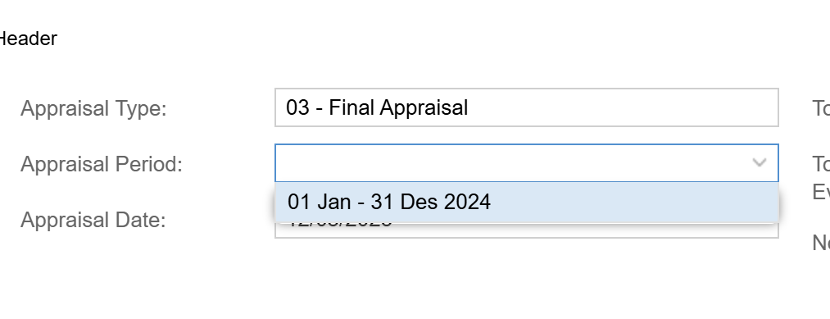Click the Header section title
The image size is (830, 319).
coord(28,39)
